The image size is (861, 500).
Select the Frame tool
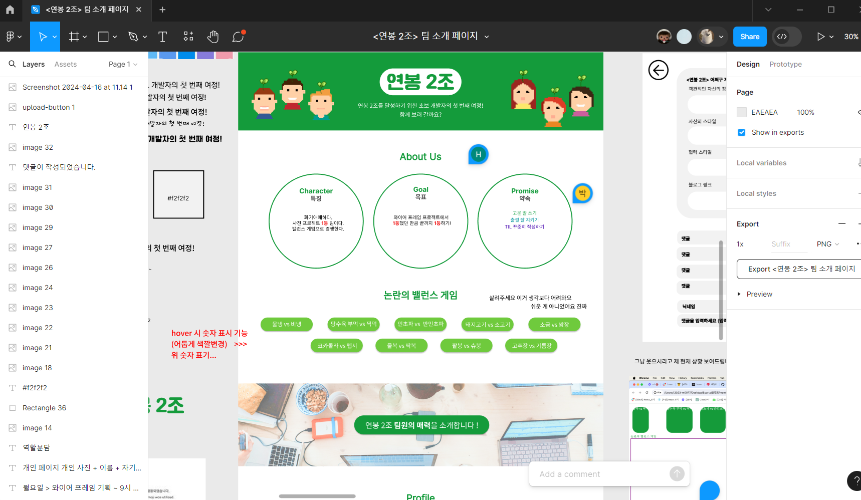point(74,37)
